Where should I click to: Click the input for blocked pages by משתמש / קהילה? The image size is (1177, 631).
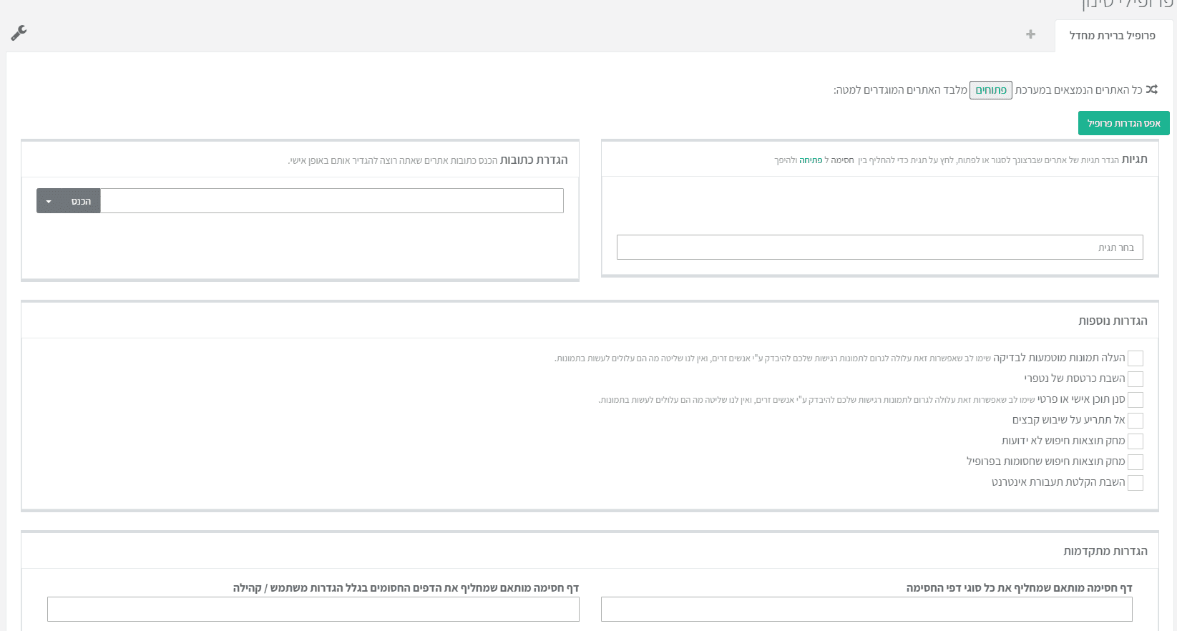pos(313,609)
